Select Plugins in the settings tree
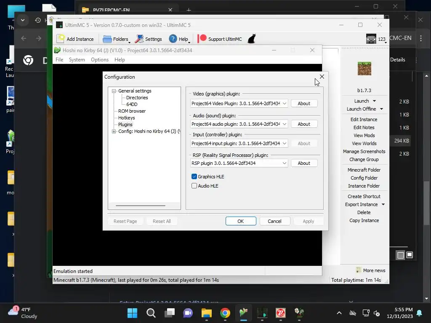Screen dimensions: 431x323 (x=125, y=124)
